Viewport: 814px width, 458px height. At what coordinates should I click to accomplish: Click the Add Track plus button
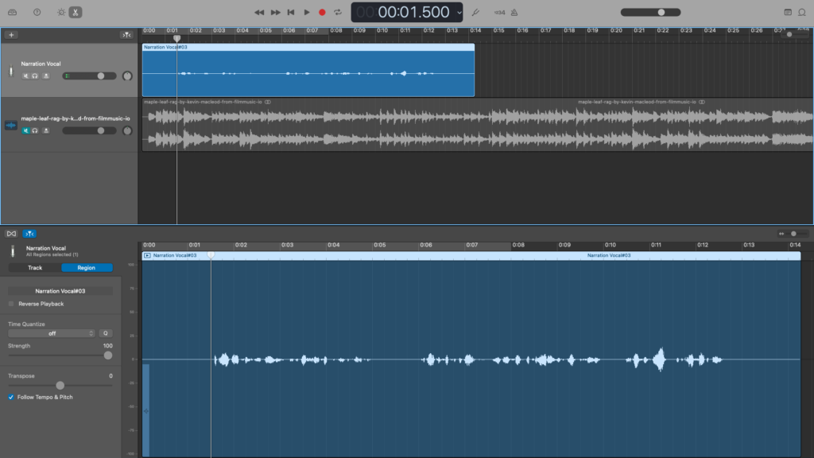coord(12,35)
